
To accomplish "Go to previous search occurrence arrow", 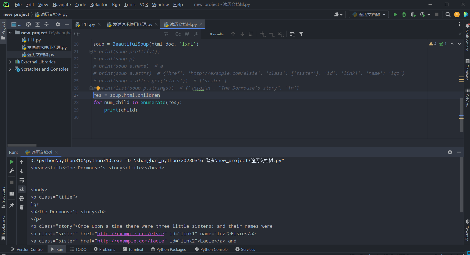I will point(233,34).
